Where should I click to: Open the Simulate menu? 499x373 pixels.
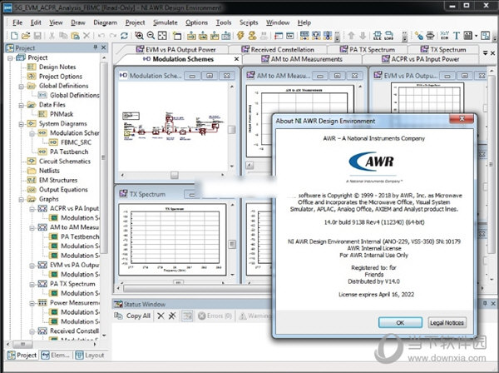(166, 22)
